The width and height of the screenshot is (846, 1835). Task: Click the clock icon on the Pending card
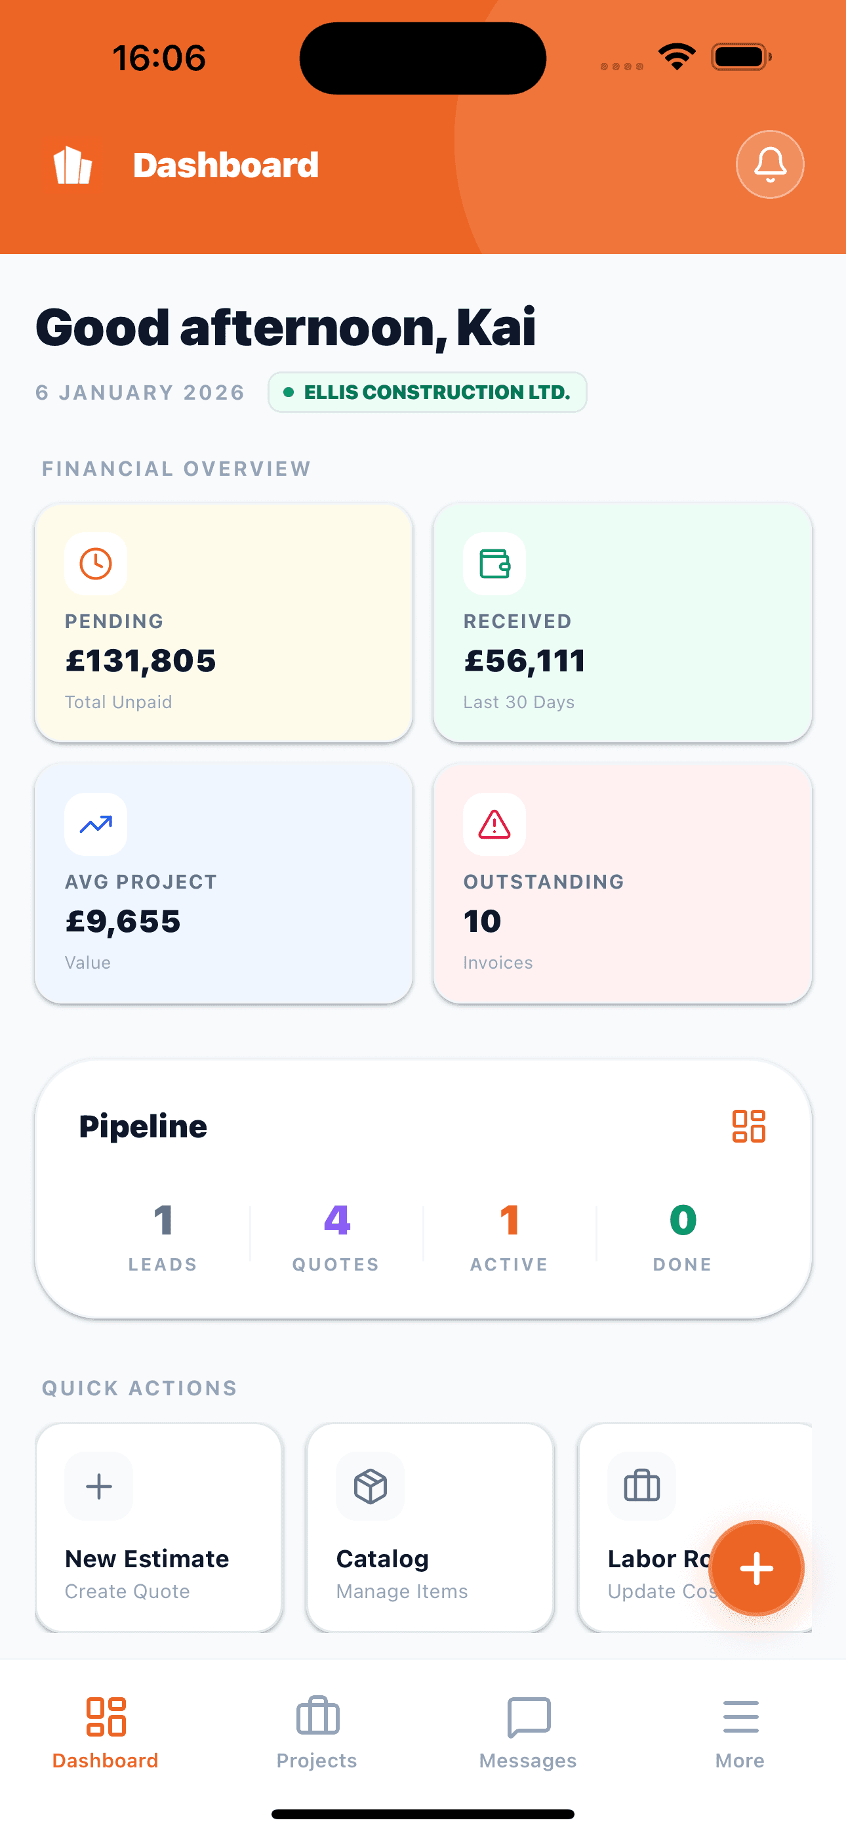[x=96, y=564]
